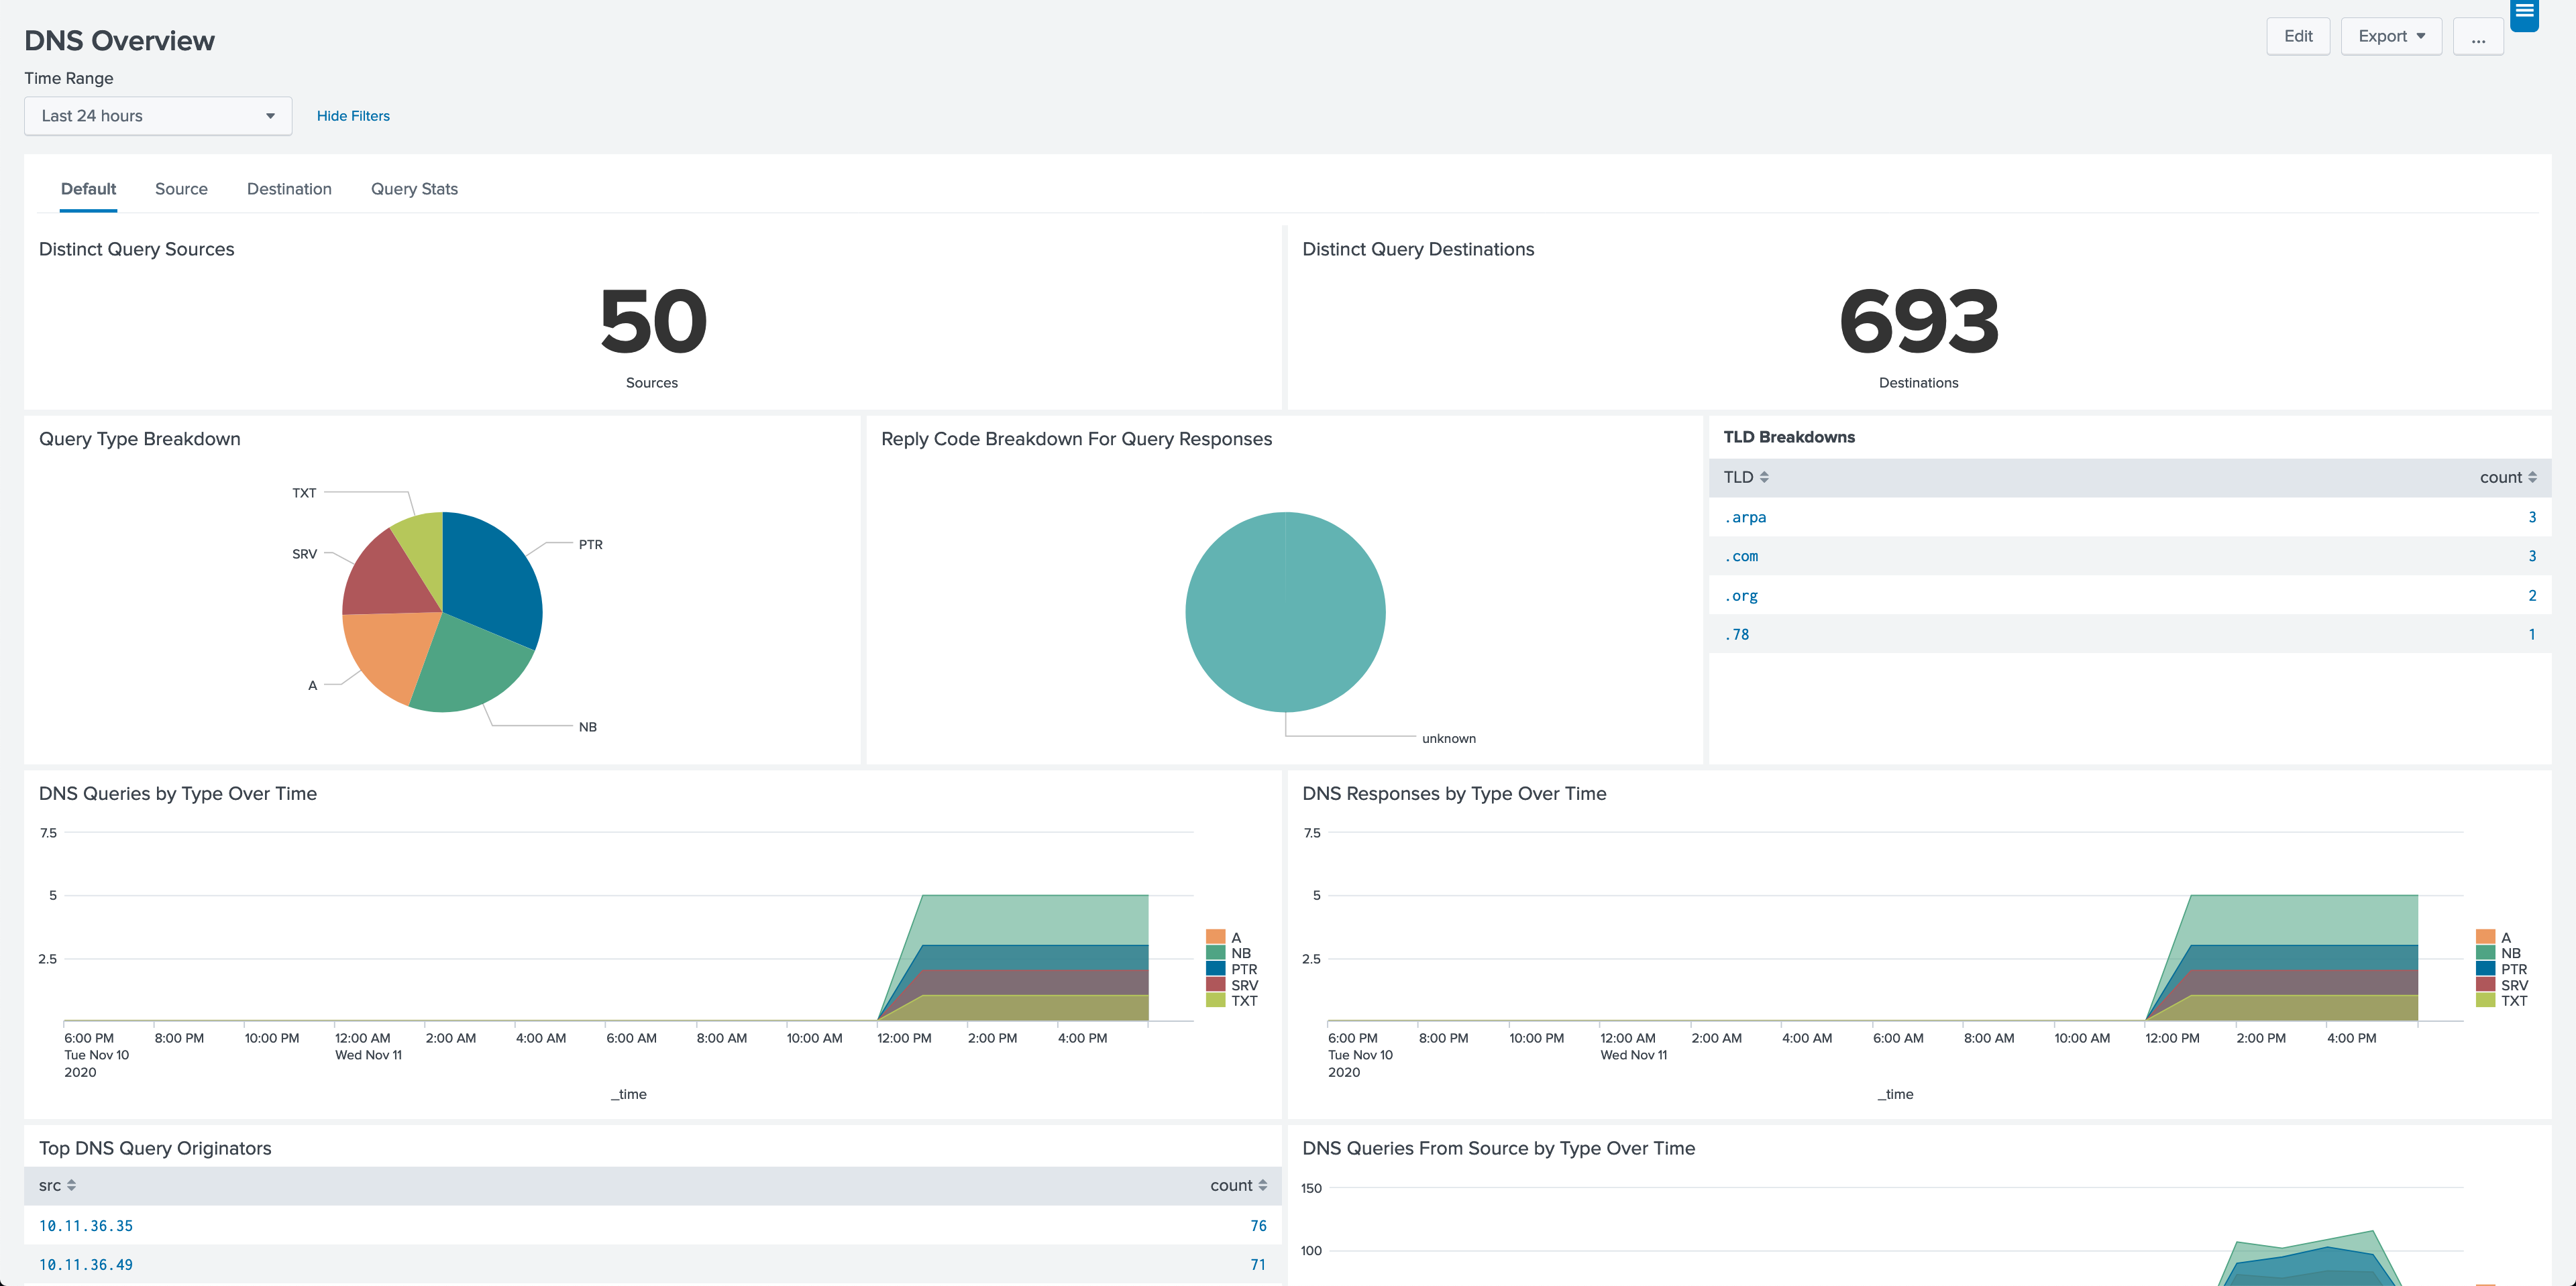
Task: Click legend swatch NB in DNS Queries chart
Action: pyautogui.click(x=1215, y=953)
